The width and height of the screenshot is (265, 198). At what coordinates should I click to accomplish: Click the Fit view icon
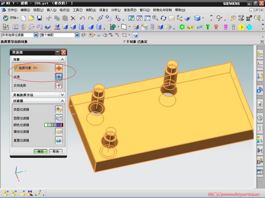[139, 18]
